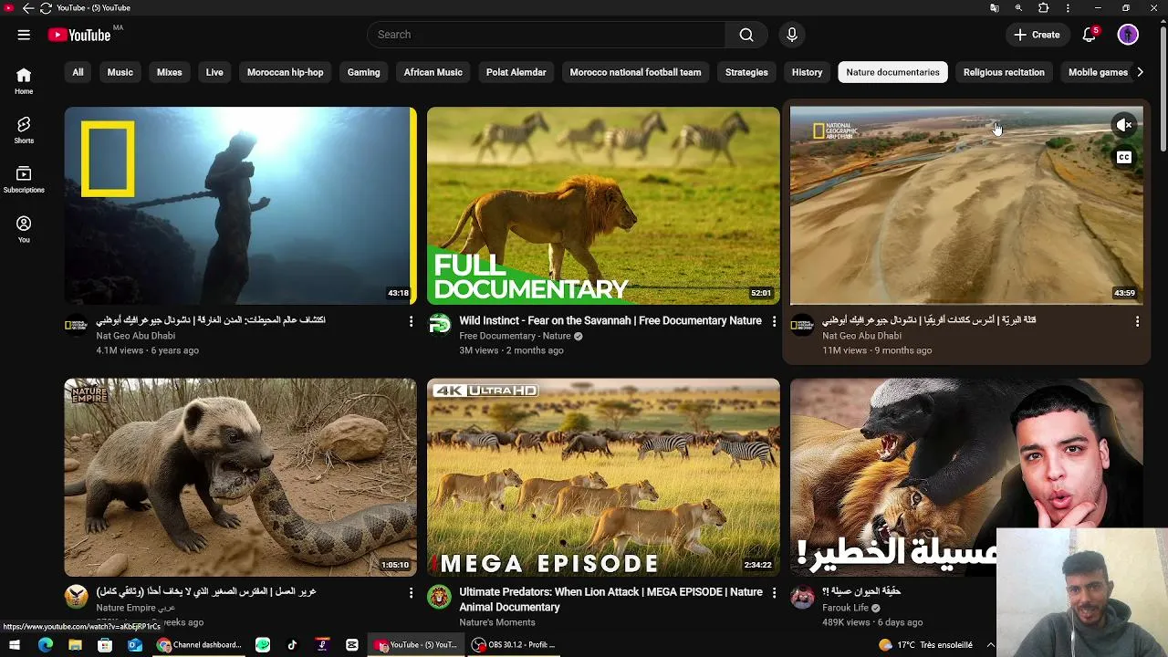
Task: Open Ultimate Predators MEGA EPISODE title
Action: pyautogui.click(x=610, y=600)
